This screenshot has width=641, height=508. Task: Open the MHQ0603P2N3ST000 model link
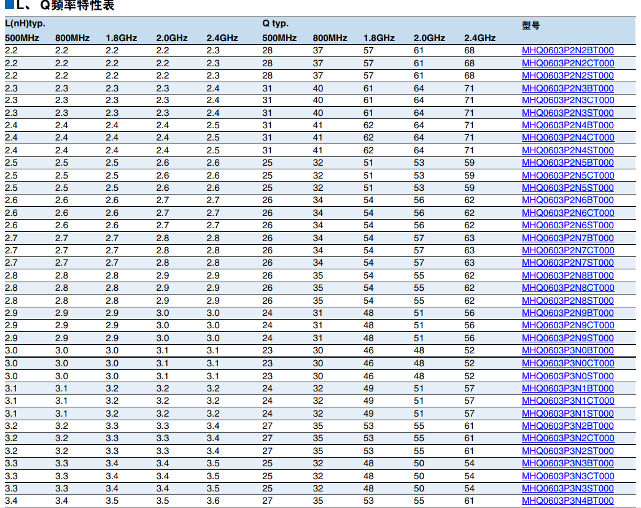pyautogui.click(x=568, y=113)
